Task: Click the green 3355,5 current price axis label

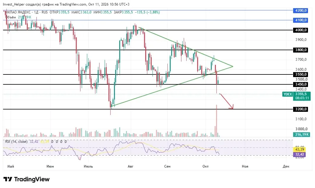Action: pyautogui.click(x=301, y=94)
